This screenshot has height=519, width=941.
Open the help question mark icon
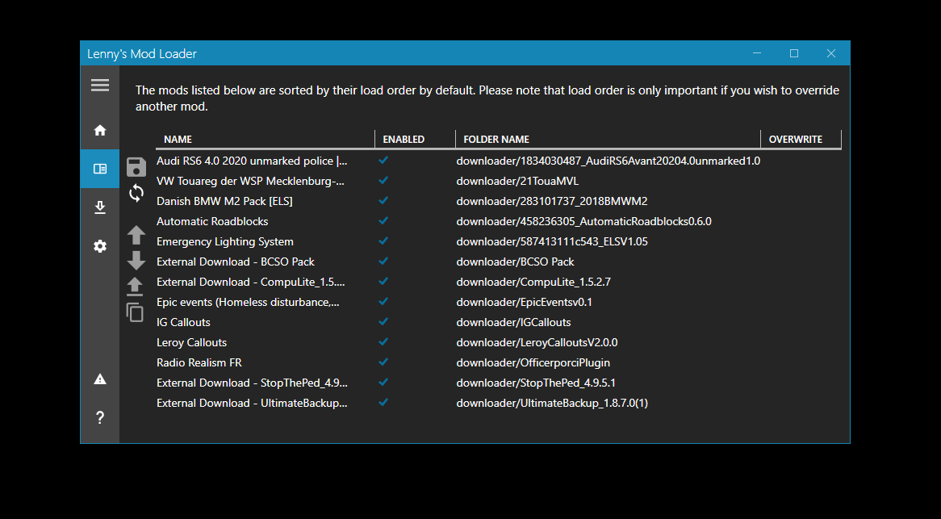click(x=100, y=417)
